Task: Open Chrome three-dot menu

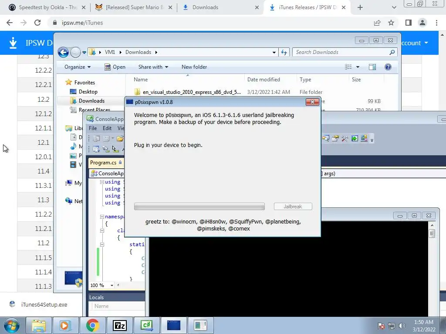Action: [436, 23]
